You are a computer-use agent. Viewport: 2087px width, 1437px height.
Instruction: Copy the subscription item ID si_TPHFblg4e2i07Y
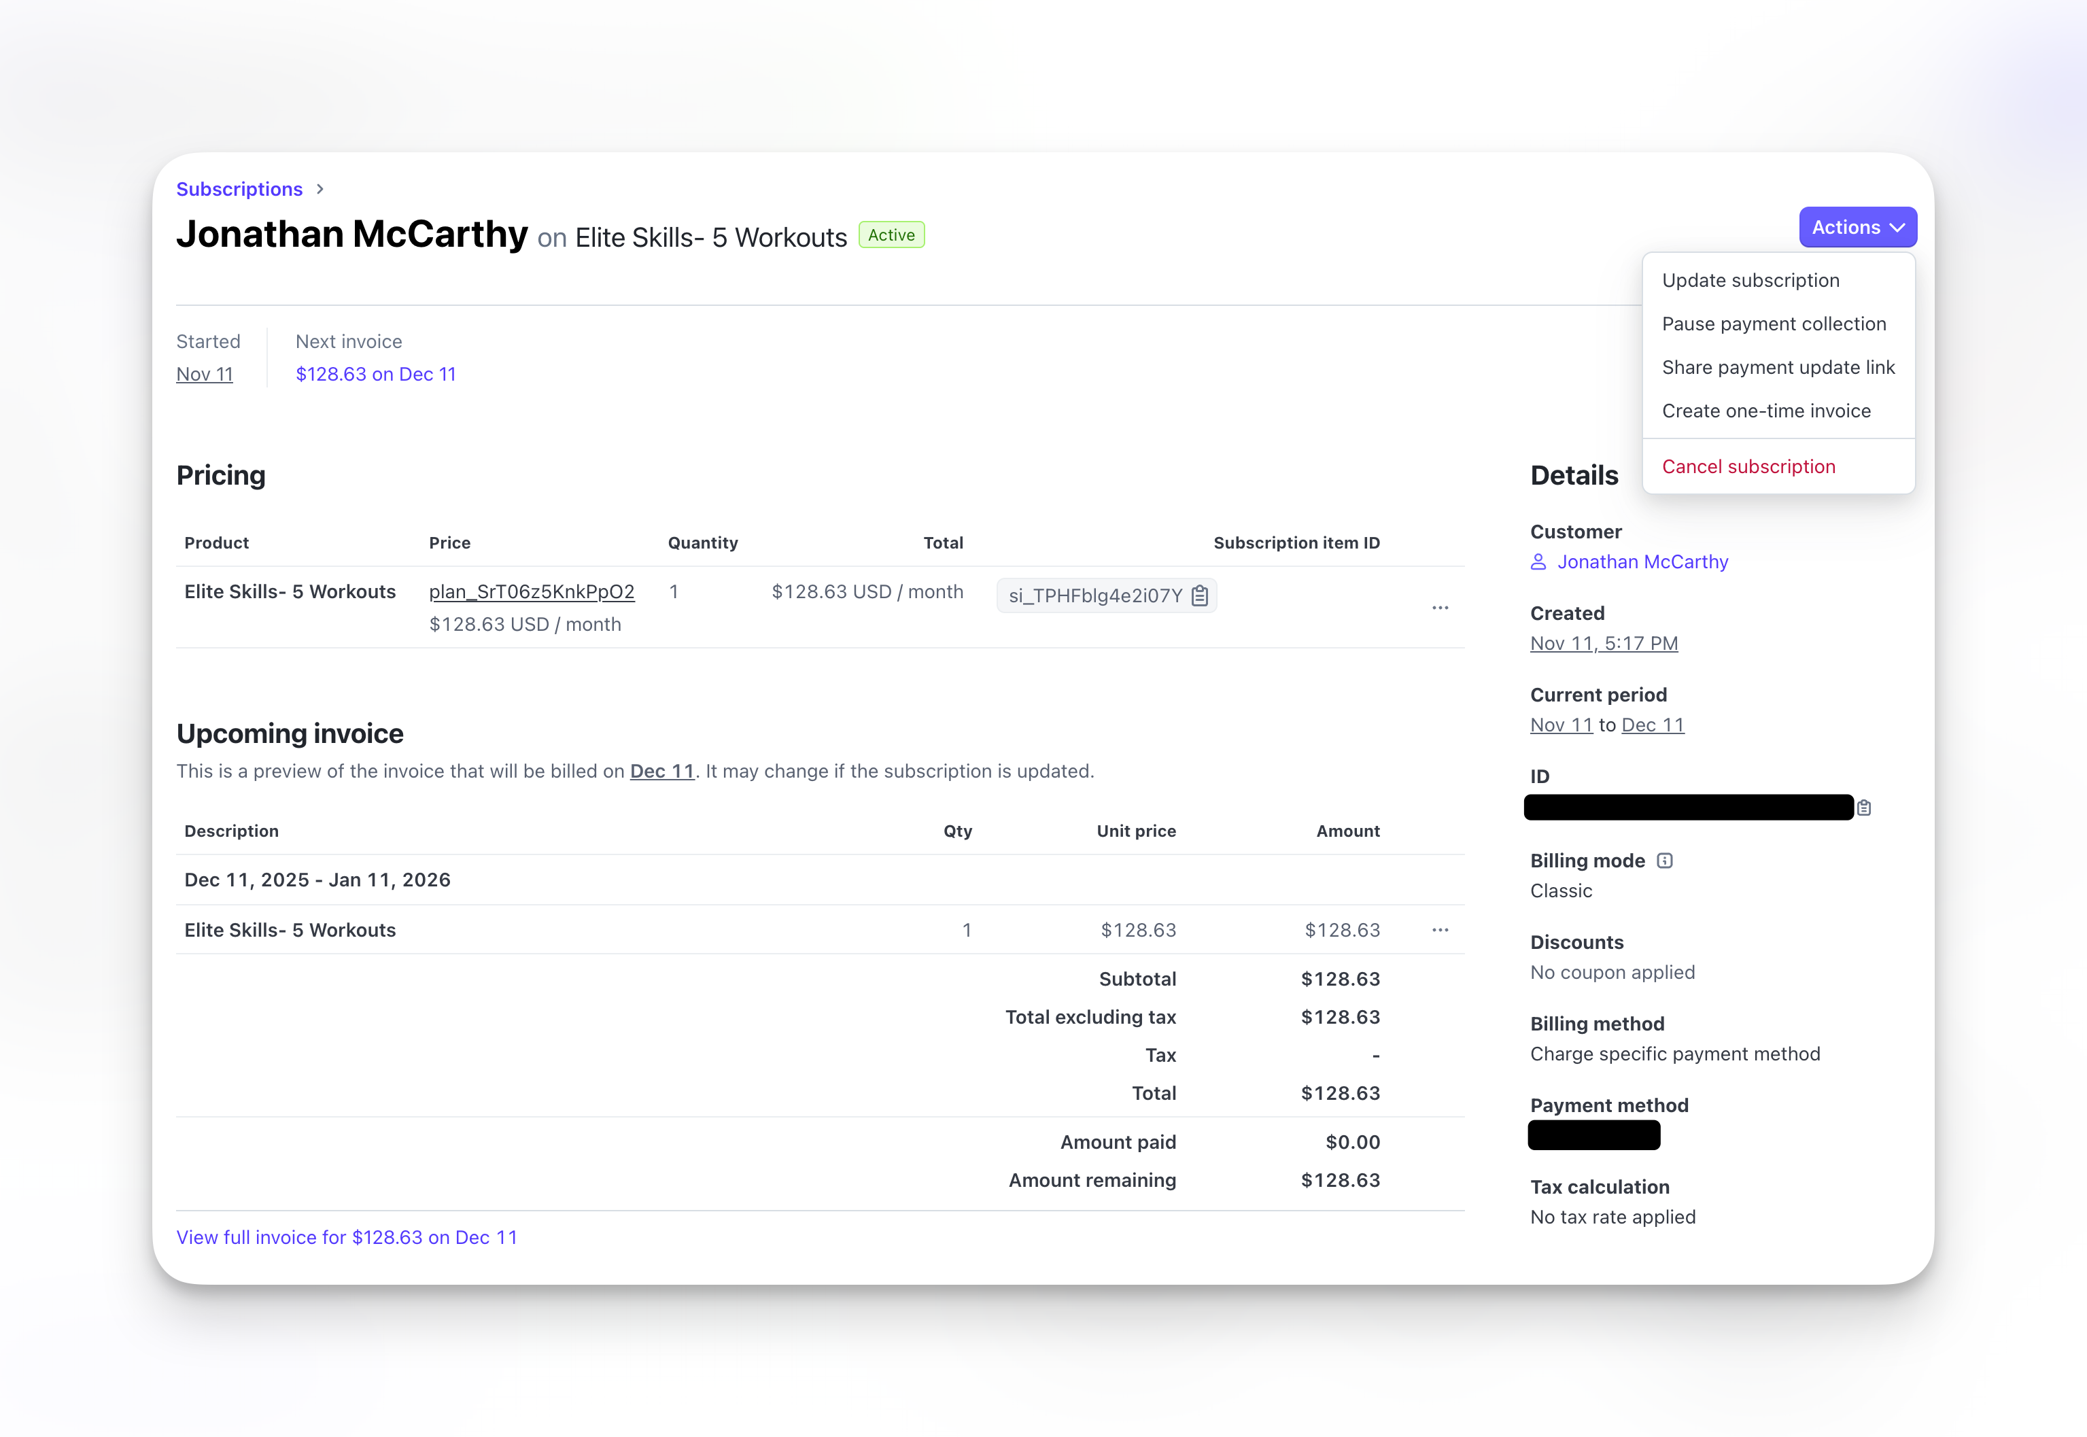click(x=1200, y=595)
